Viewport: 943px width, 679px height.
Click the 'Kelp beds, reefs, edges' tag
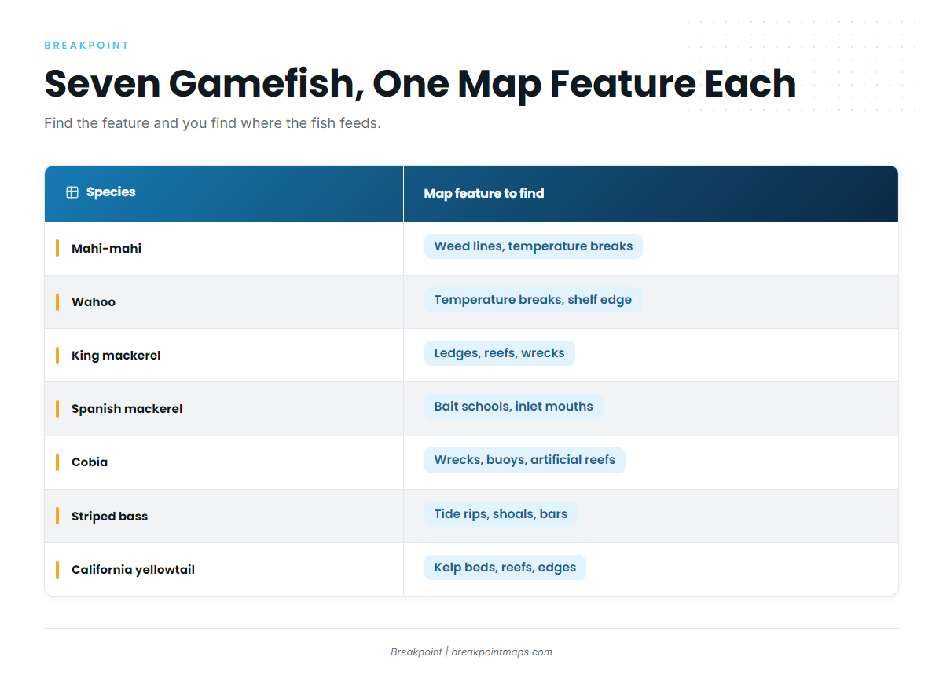pos(505,568)
